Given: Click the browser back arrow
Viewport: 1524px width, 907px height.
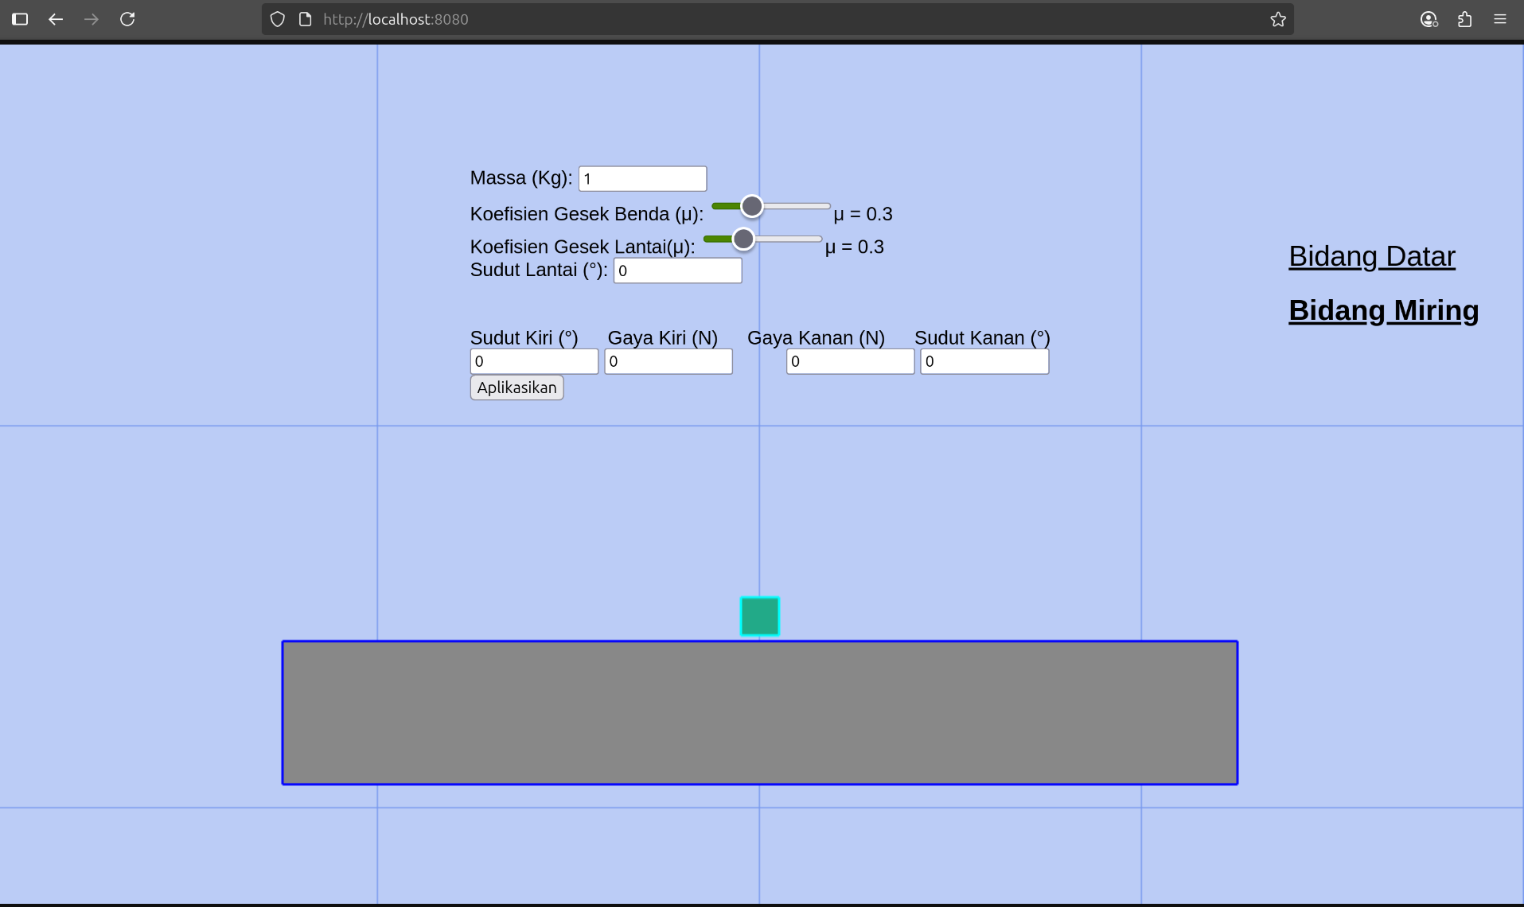Looking at the screenshot, I should [56, 19].
